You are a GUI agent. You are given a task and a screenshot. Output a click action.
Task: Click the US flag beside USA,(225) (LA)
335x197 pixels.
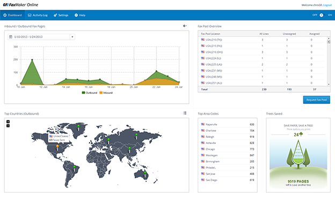(203, 64)
